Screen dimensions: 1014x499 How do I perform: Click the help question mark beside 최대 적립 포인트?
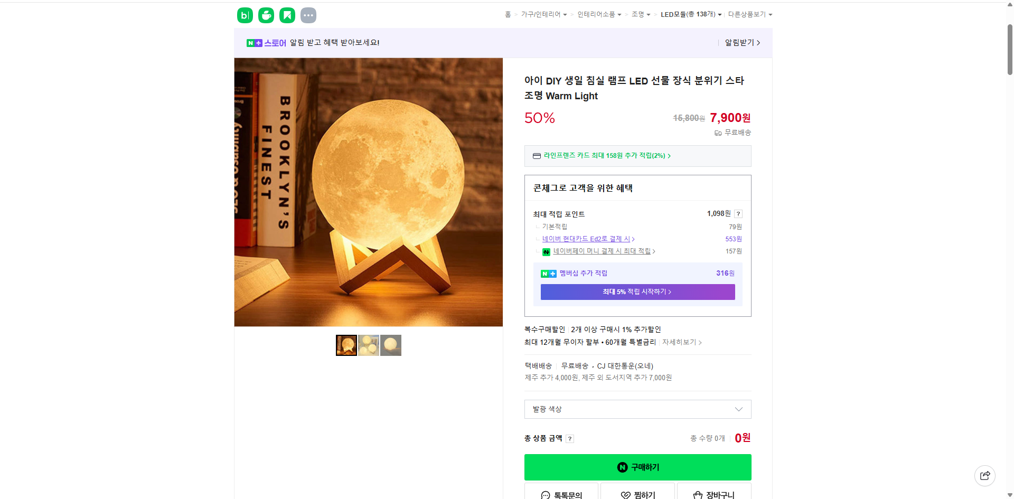[738, 214]
